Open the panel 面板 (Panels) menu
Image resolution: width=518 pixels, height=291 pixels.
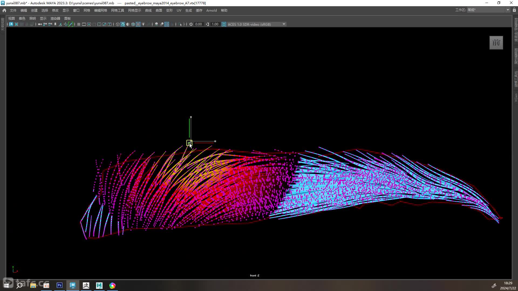pos(67,18)
